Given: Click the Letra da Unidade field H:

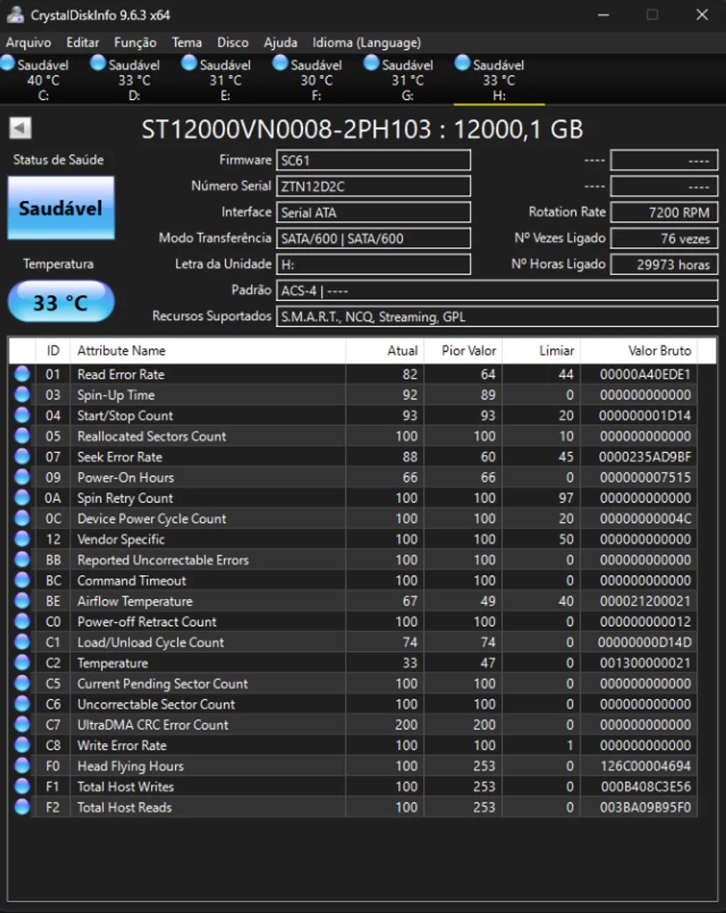Looking at the screenshot, I should coord(373,265).
